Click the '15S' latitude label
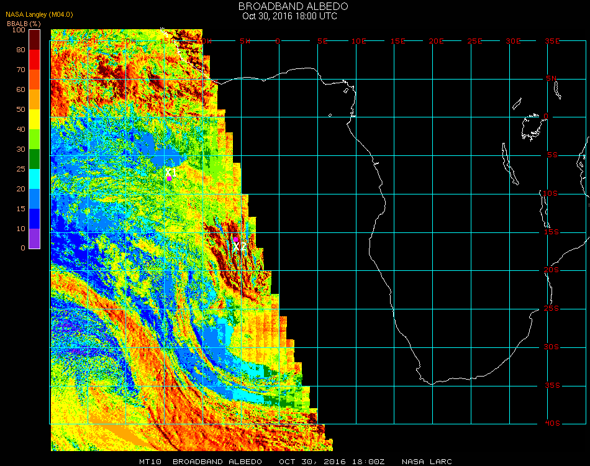The height and width of the screenshot is (466, 590). [551, 232]
